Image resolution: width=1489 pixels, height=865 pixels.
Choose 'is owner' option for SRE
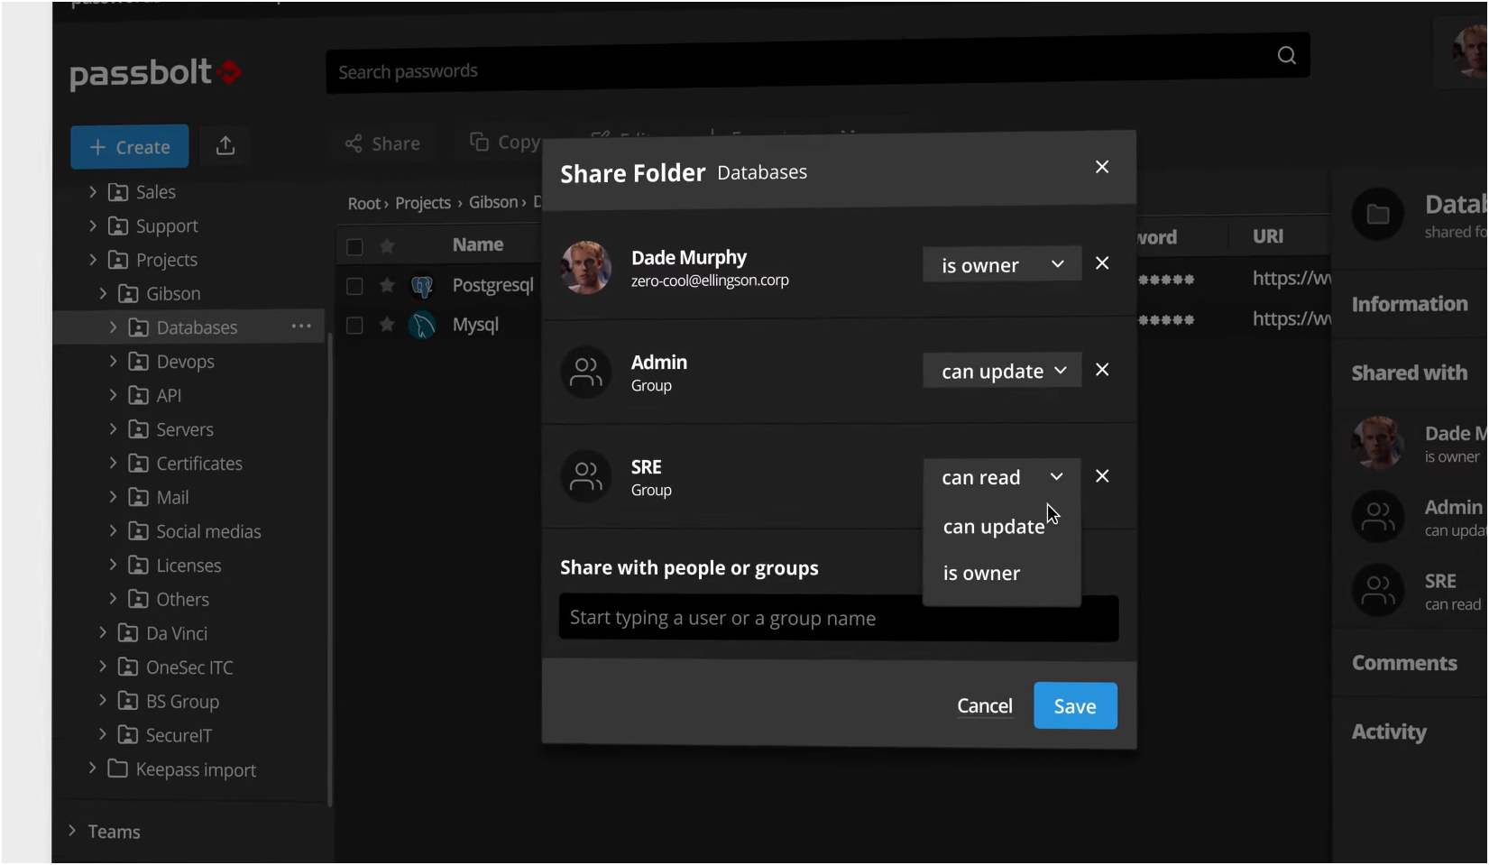click(x=981, y=574)
